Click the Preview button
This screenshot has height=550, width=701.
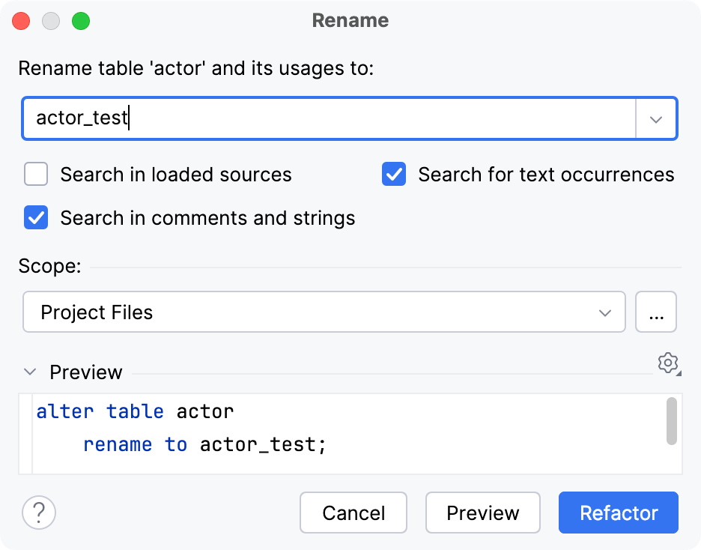(482, 513)
